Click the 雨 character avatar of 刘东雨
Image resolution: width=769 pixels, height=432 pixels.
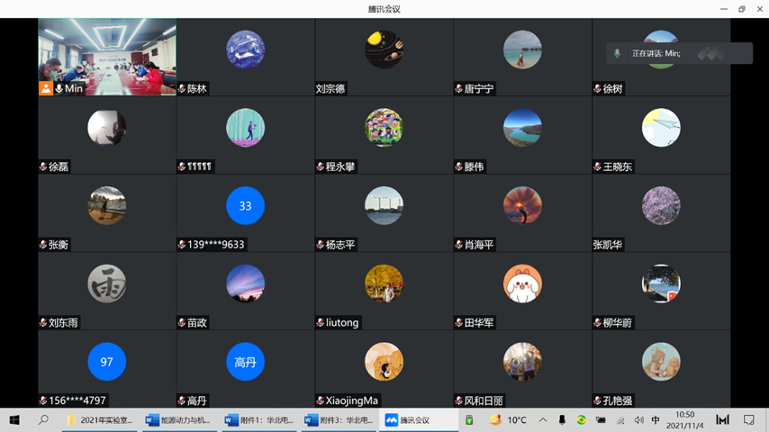pyautogui.click(x=106, y=284)
